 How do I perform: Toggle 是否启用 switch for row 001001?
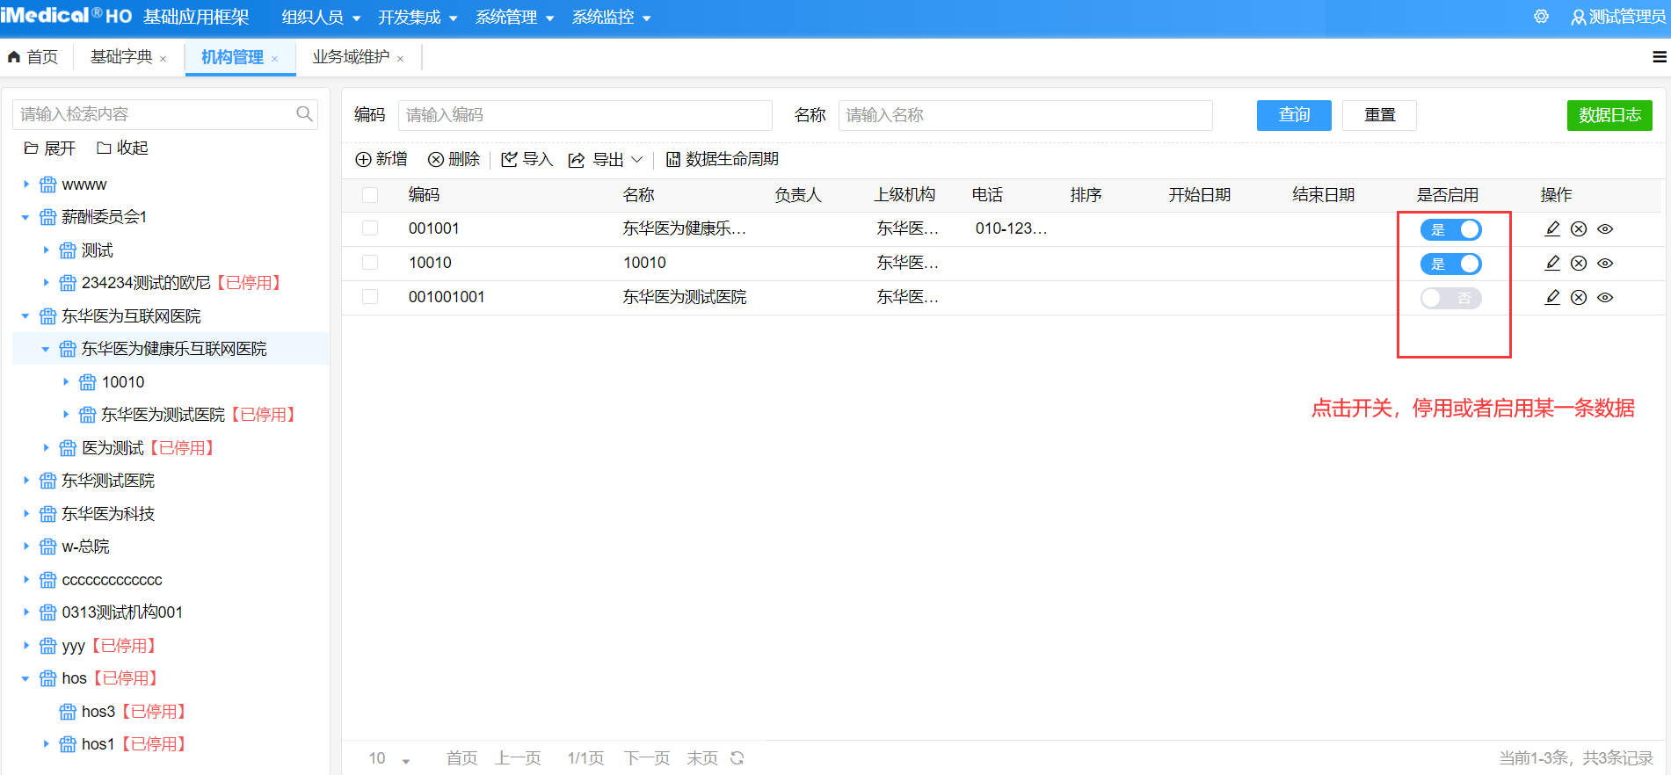(1451, 229)
